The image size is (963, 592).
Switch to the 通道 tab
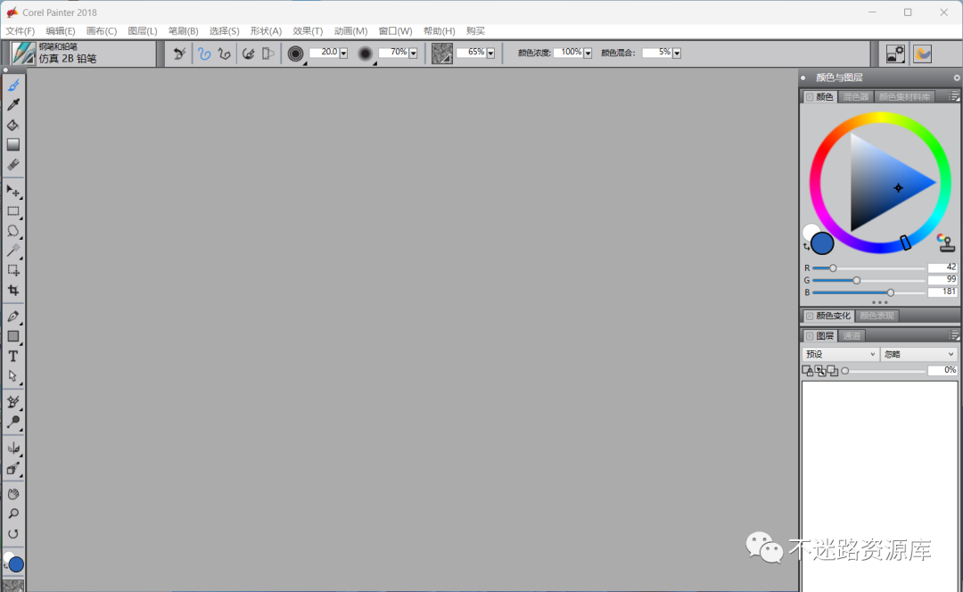(x=852, y=336)
